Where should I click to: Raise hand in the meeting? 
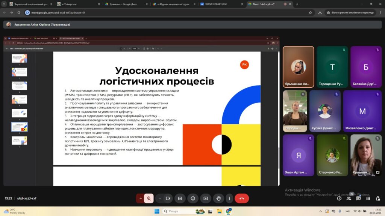218,198
